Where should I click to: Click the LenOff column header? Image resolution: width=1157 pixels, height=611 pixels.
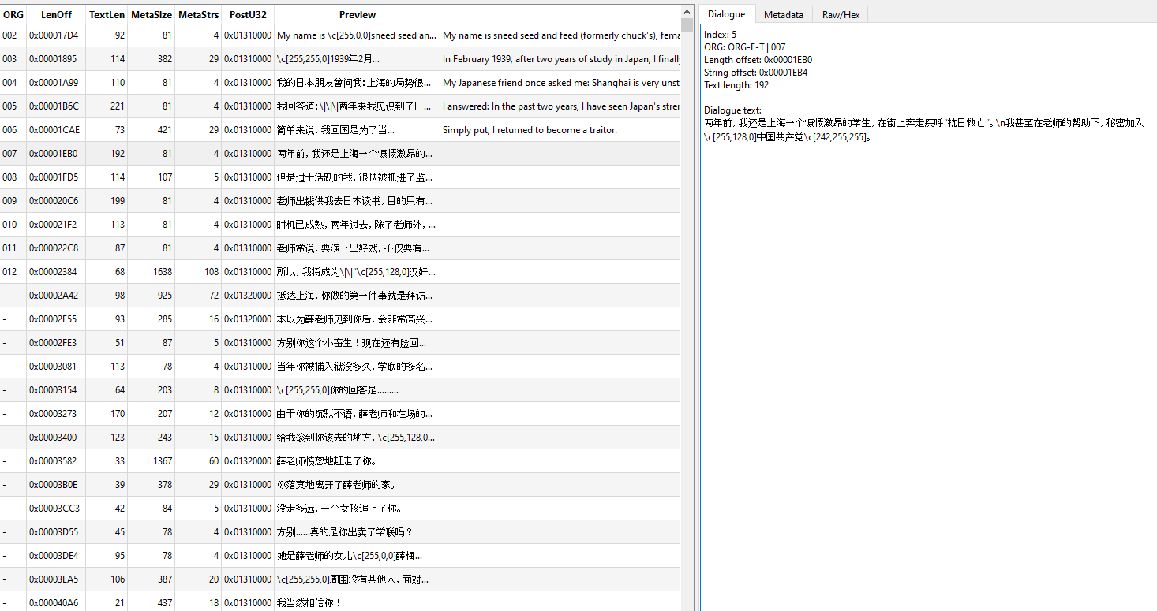pyautogui.click(x=56, y=15)
